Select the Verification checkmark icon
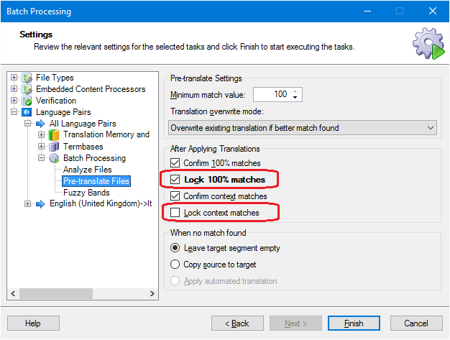The width and height of the screenshot is (450, 340). click(x=27, y=101)
